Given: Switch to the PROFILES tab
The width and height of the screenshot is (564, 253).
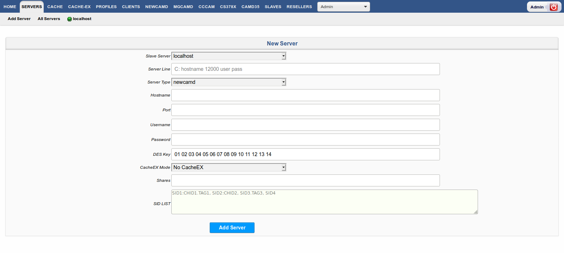Looking at the screenshot, I should pos(106,7).
